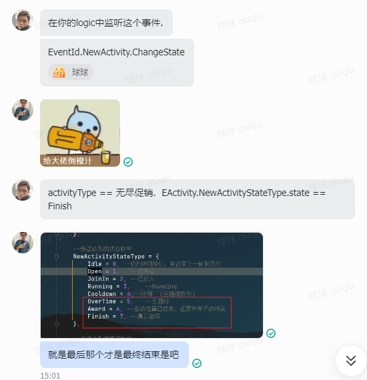367x380 pixels.
Task: Select the blue 就是最后那个才是最终结束是吧 message
Action: 114,355
